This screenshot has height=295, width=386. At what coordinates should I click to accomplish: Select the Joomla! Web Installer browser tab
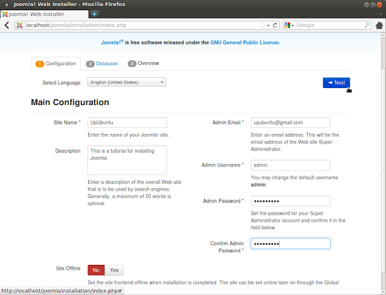[x=44, y=14]
